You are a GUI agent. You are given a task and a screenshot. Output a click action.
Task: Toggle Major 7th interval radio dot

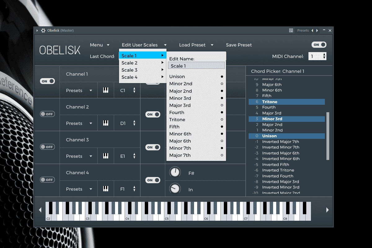pos(222,155)
